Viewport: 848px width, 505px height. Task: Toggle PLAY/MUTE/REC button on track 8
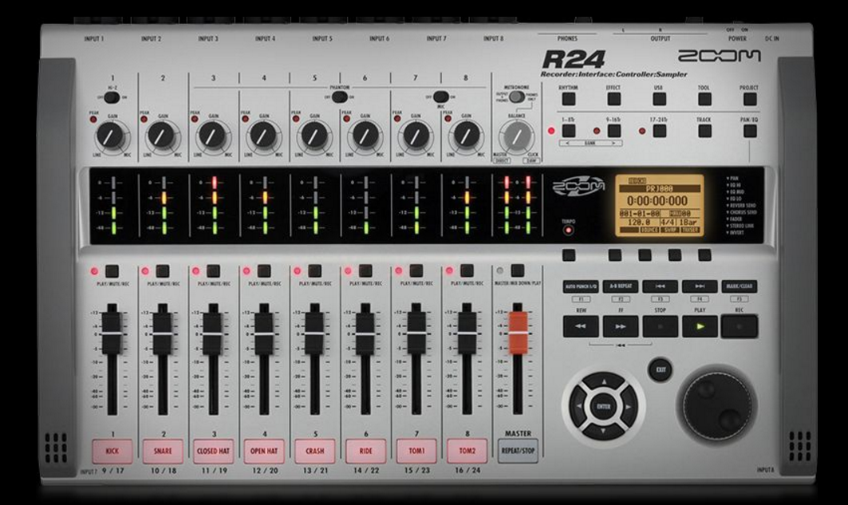tap(466, 271)
